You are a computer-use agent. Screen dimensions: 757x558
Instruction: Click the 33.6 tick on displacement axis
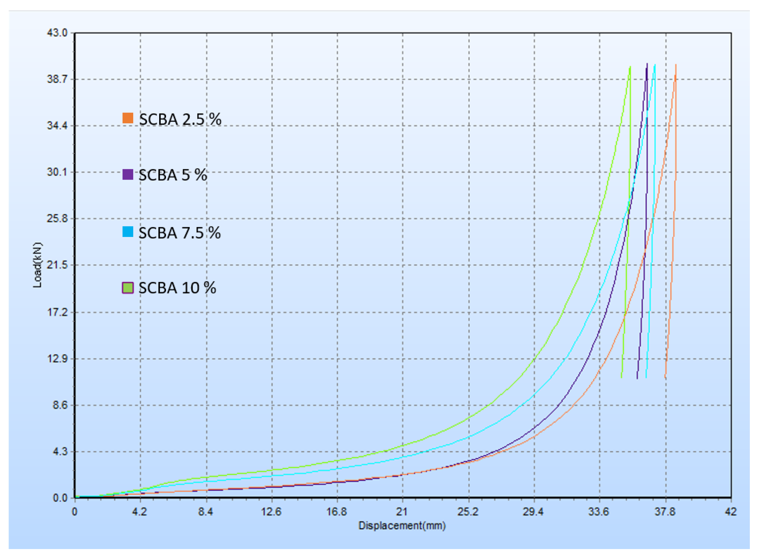(599, 511)
